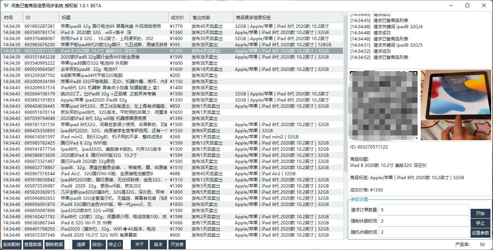Select the row with ID 693590783174
Screen dimensions: 493x250
(172, 32)
